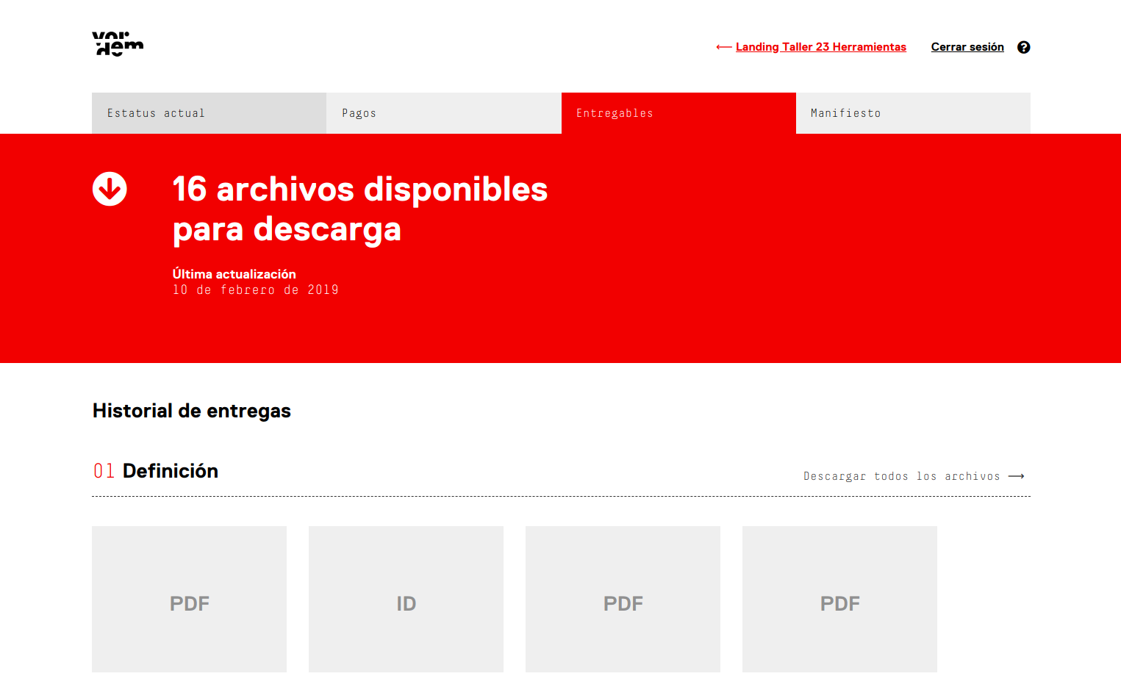
Task: Click the red back arrow before Landing Taller
Action: click(723, 47)
